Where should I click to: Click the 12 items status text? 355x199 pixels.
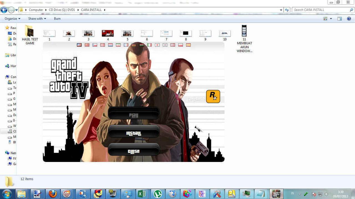point(27,179)
